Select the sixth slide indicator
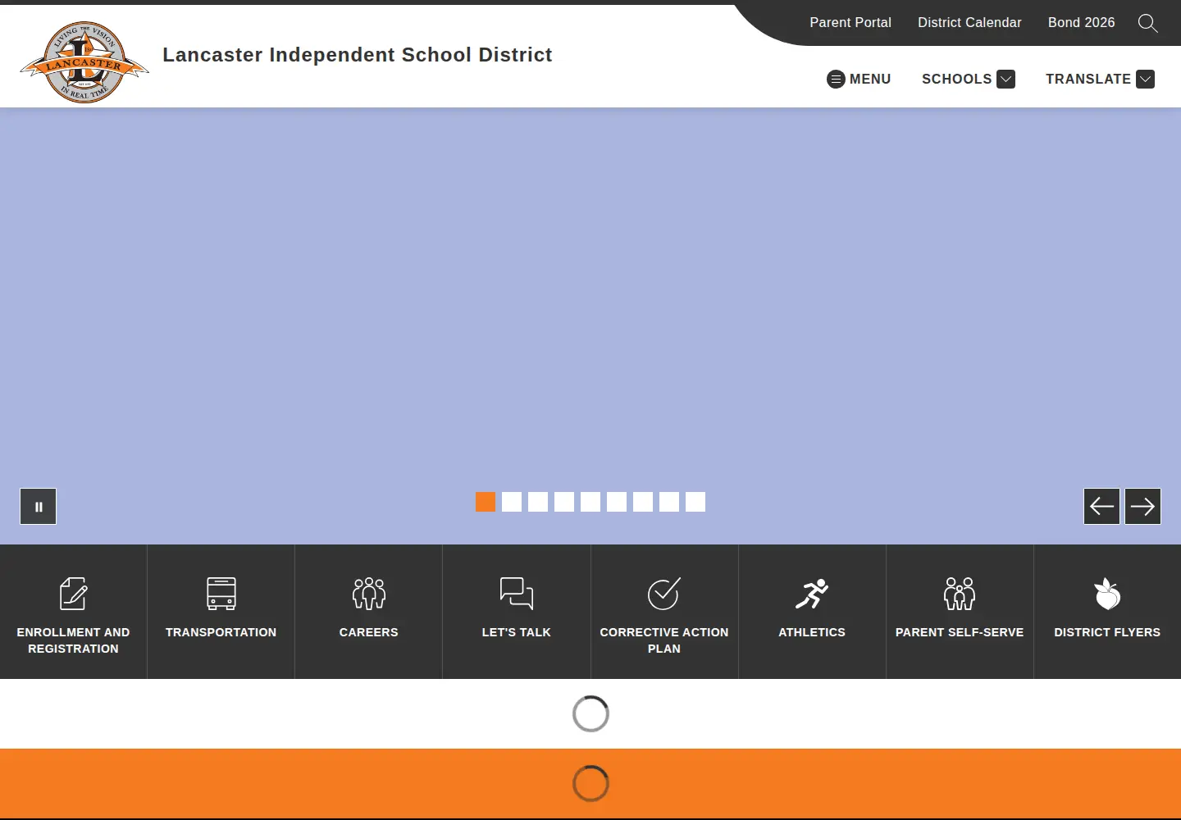Image resolution: width=1181 pixels, height=820 pixels. click(617, 502)
